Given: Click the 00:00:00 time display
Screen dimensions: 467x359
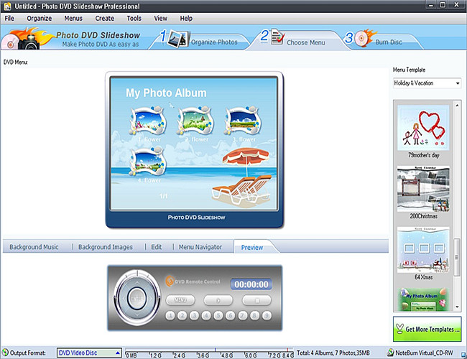Looking at the screenshot, I should click(251, 284).
